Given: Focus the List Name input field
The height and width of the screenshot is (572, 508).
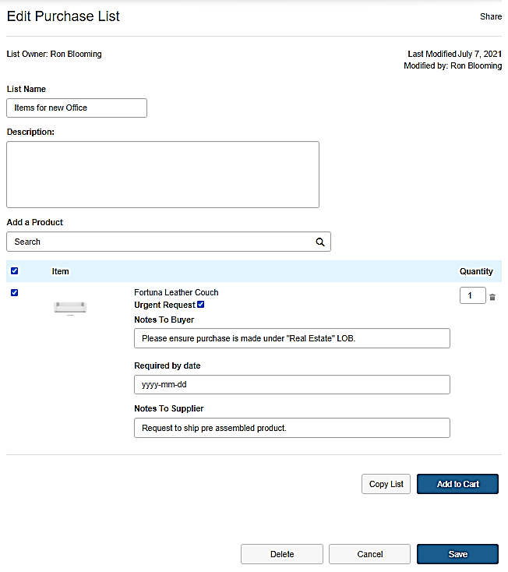Looking at the screenshot, I should (x=76, y=108).
